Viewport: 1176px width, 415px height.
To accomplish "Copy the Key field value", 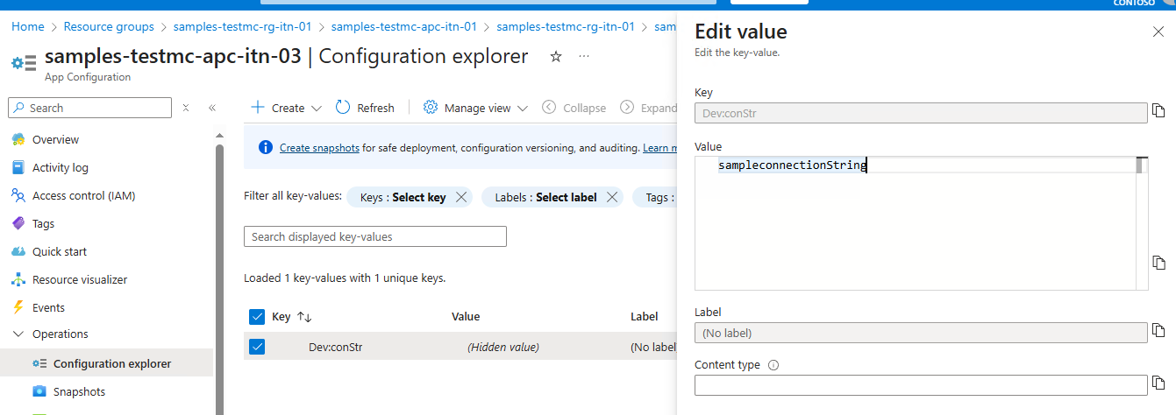I will [x=1158, y=111].
